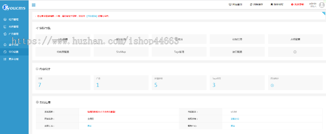The height and width of the screenshot is (134, 326).
Task: Open the quick navigation tile left of 水印配置
Action: point(237,39)
